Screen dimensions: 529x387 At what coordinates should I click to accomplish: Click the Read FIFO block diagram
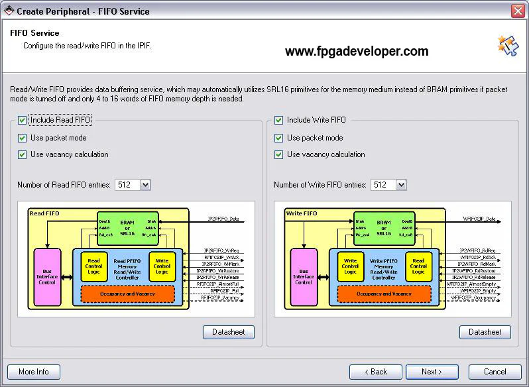(x=136, y=259)
